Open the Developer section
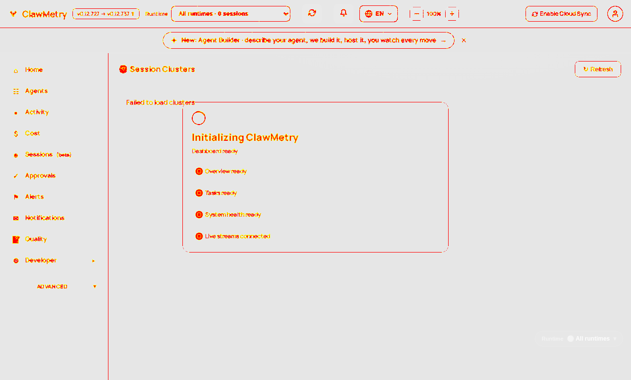This screenshot has height=380, width=631. coord(41,260)
